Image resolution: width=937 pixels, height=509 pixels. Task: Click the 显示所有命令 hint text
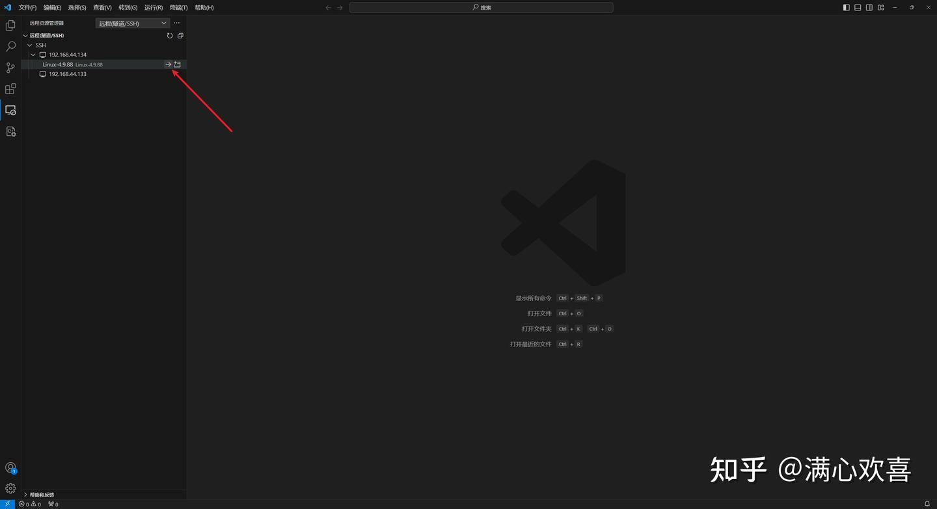[534, 298]
